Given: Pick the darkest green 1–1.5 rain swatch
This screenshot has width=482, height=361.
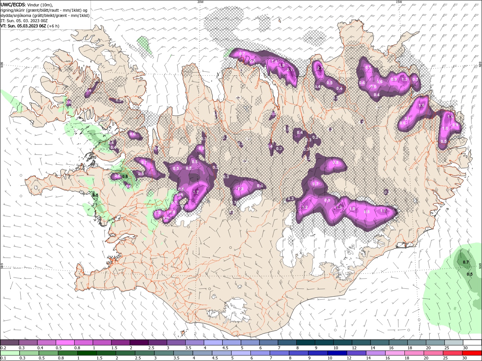Looking at the screenshot, I should pos(87,353).
